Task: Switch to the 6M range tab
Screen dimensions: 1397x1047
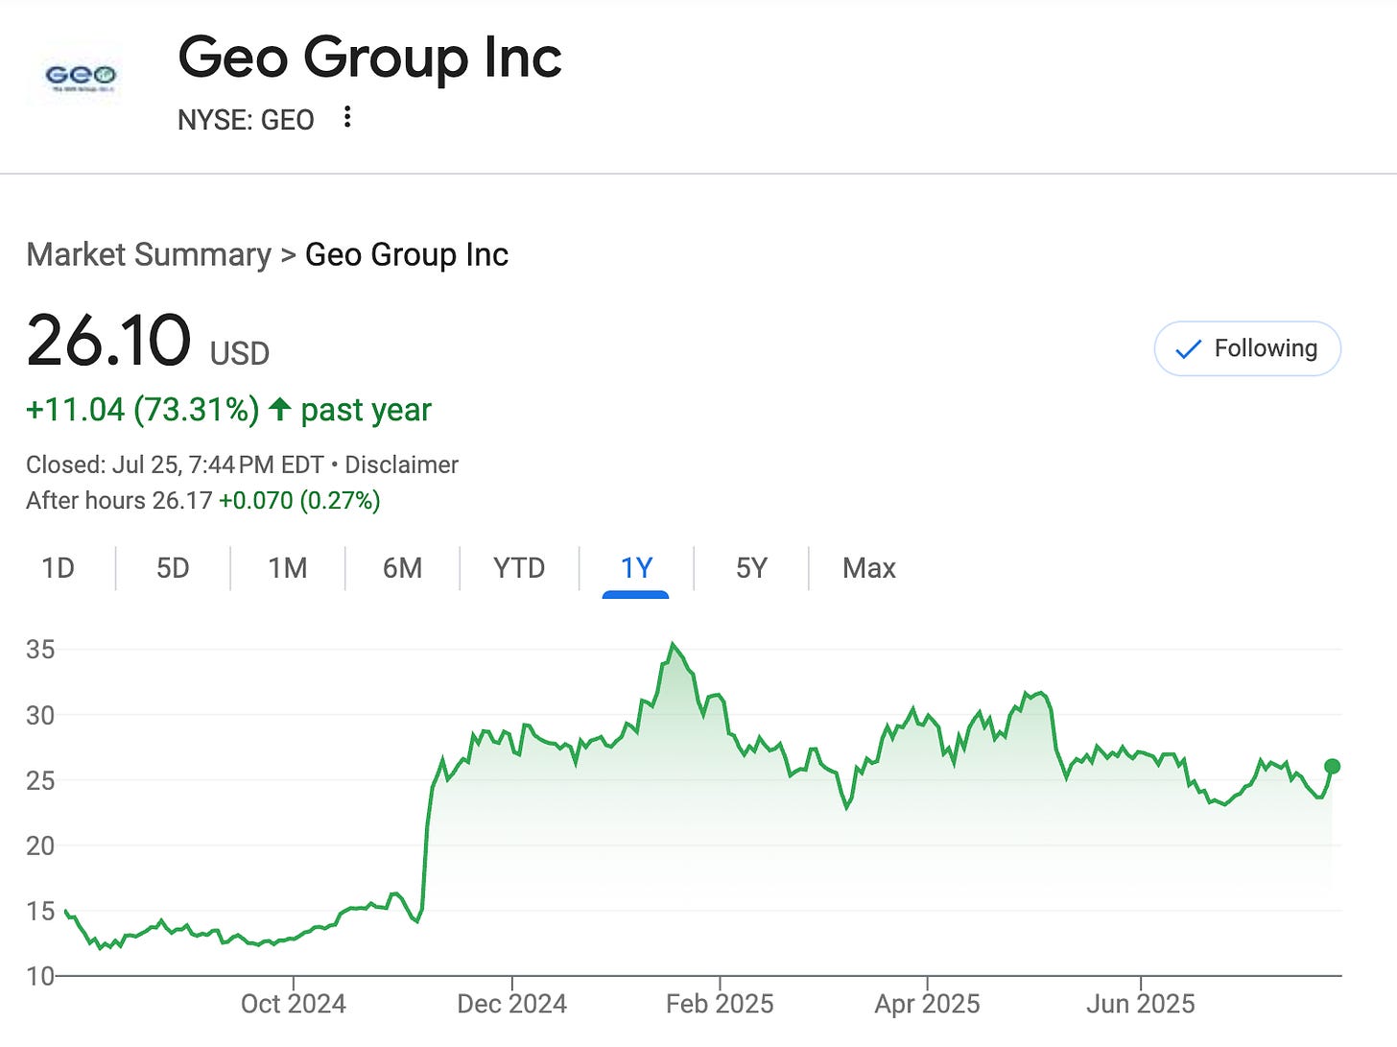Action: [x=402, y=568]
